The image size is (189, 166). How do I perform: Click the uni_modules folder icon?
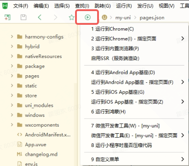coord(19,105)
